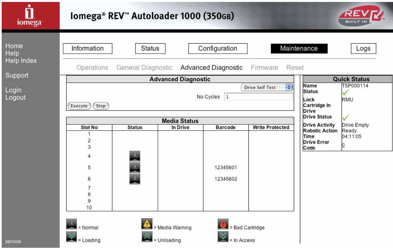Image resolution: width=393 pixels, height=248 pixels.
Task: Click barcode 12345601
Action: (x=226, y=167)
